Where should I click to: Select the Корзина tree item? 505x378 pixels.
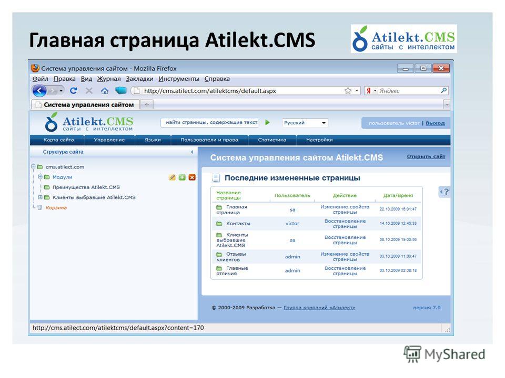tap(56, 208)
